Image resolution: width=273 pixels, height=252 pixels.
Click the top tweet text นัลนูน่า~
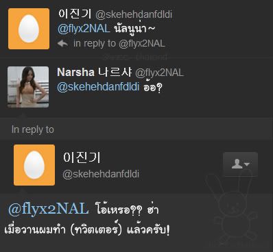135,29
